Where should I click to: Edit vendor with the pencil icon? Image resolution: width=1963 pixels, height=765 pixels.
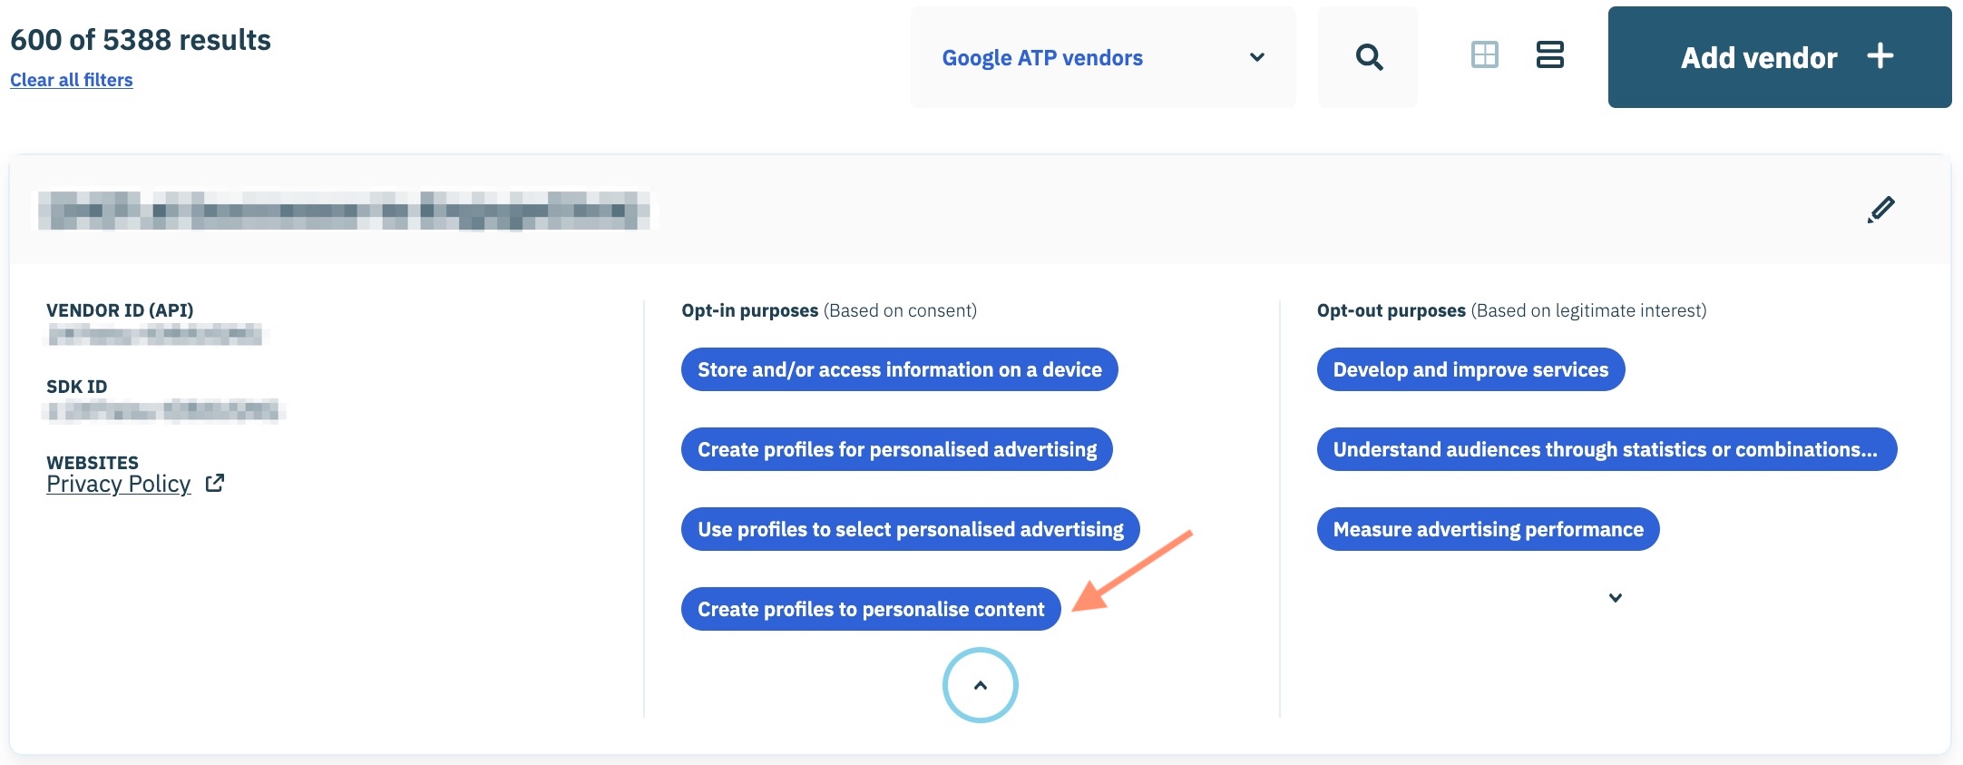tap(1880, 210)
